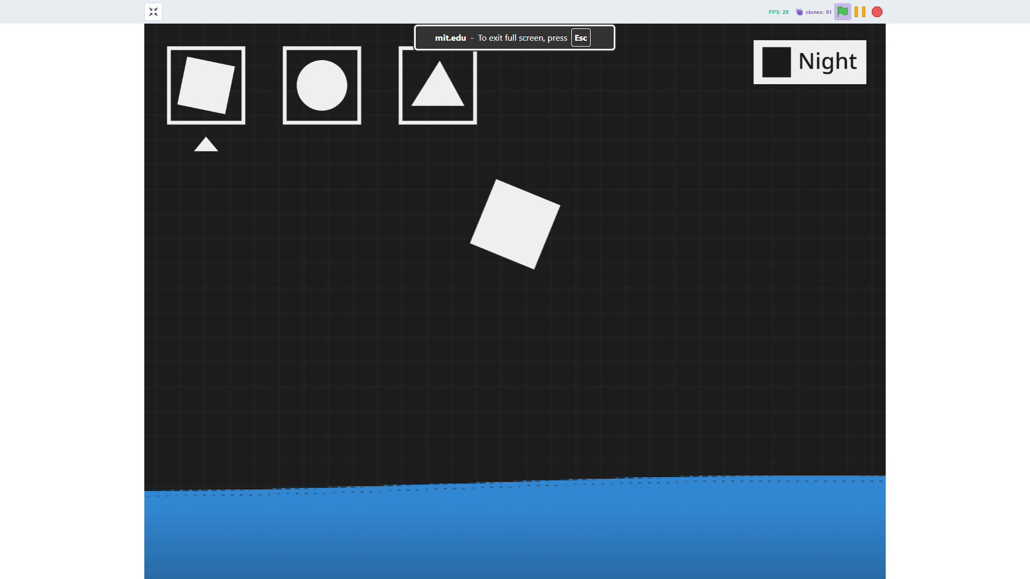The height and width of the screenshot is (579, 1030).
Task: Click the blue water area at bottom
Action: 515,531
